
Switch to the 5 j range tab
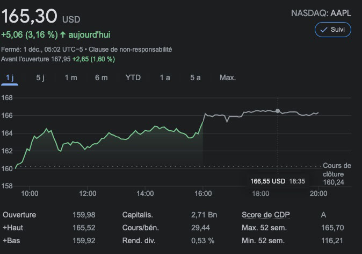coord(40,77)
